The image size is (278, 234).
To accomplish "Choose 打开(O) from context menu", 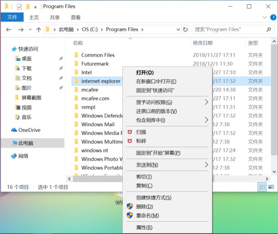I will [167, 72].
